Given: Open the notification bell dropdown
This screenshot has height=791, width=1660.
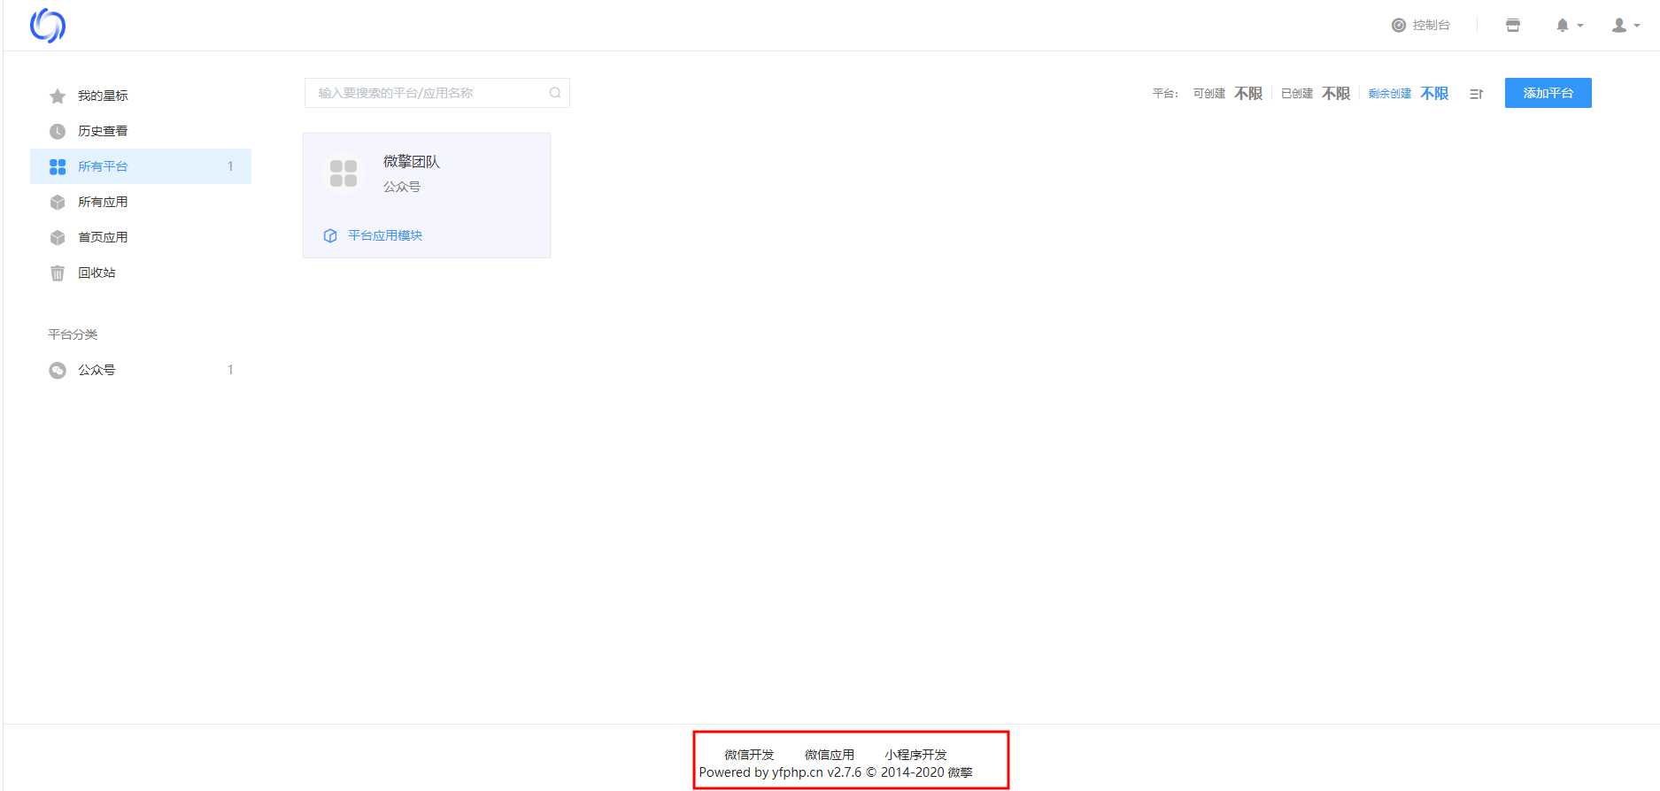Looking at the screenshot, I should 1569,25.
